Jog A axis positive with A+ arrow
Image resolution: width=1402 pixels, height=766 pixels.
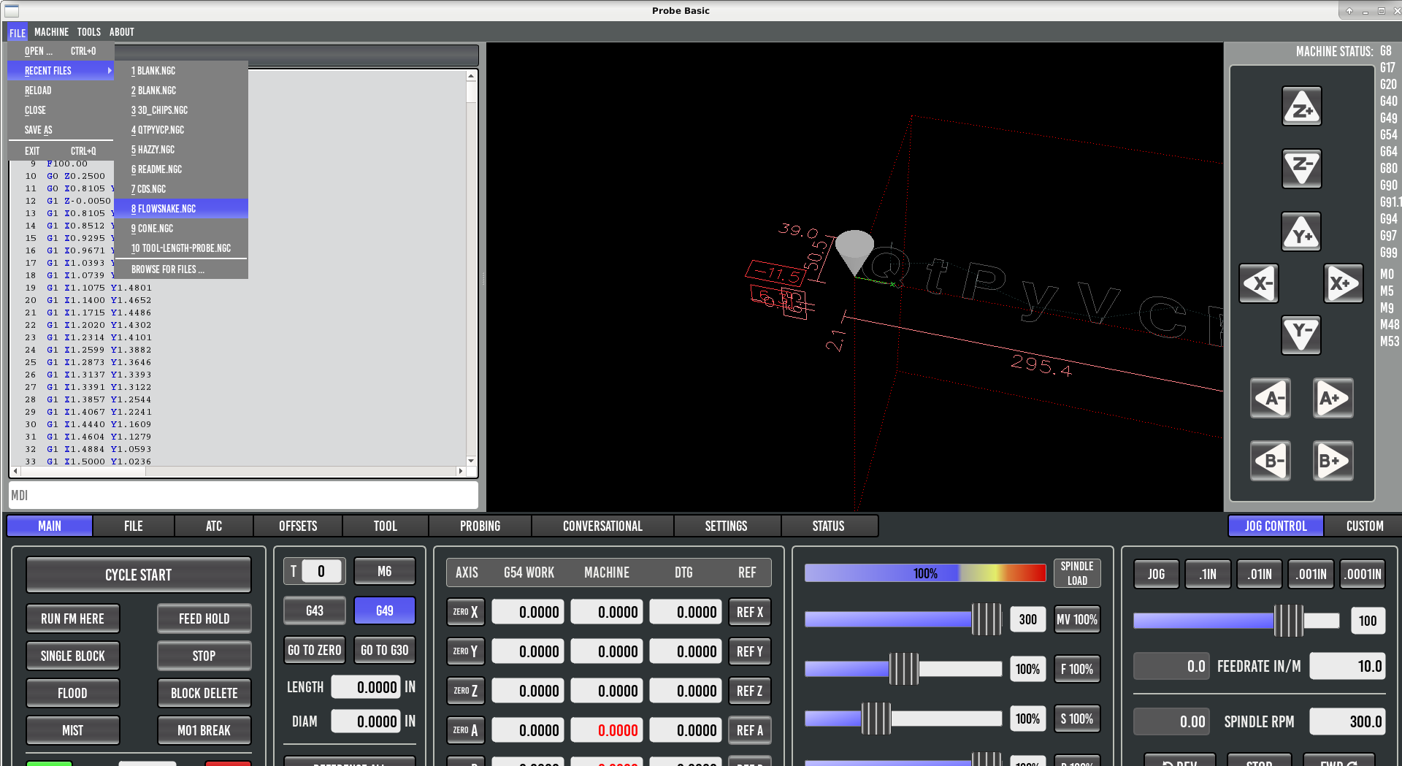tap(1333, 398)
